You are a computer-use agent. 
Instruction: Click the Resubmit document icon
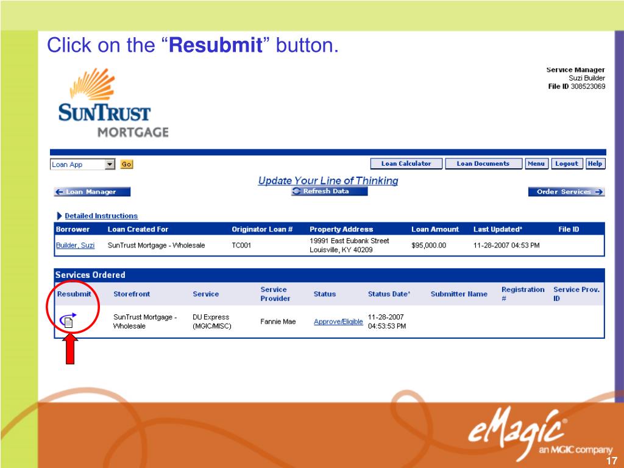(68, 321)
